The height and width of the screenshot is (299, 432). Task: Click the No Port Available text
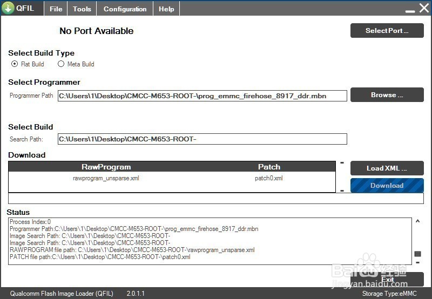click(x=97, y=31)
